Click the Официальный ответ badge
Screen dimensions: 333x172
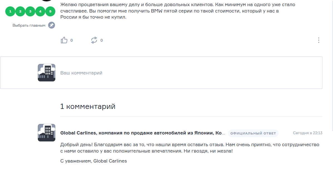tap(253, 133)
